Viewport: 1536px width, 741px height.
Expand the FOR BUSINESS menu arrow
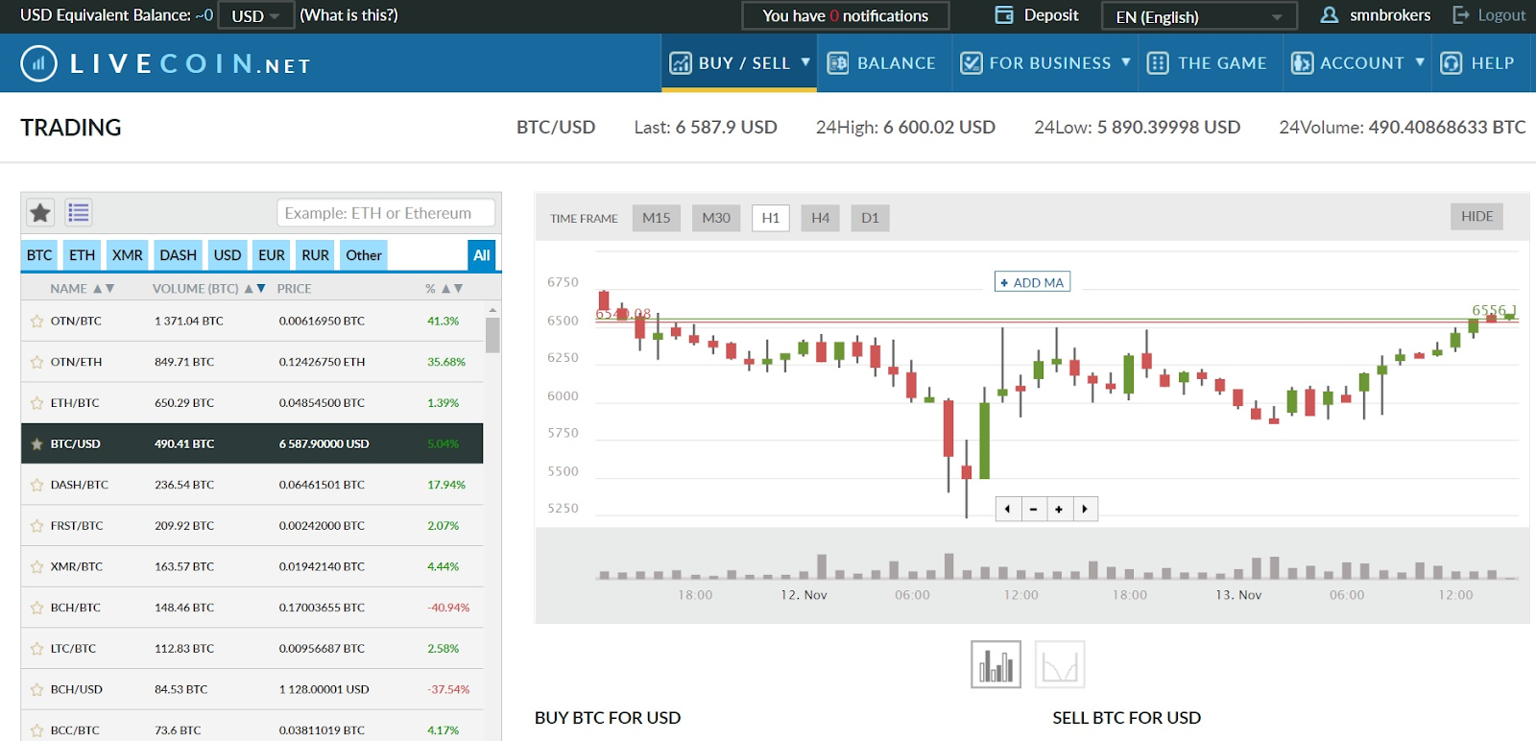(x=1126, y=62)
